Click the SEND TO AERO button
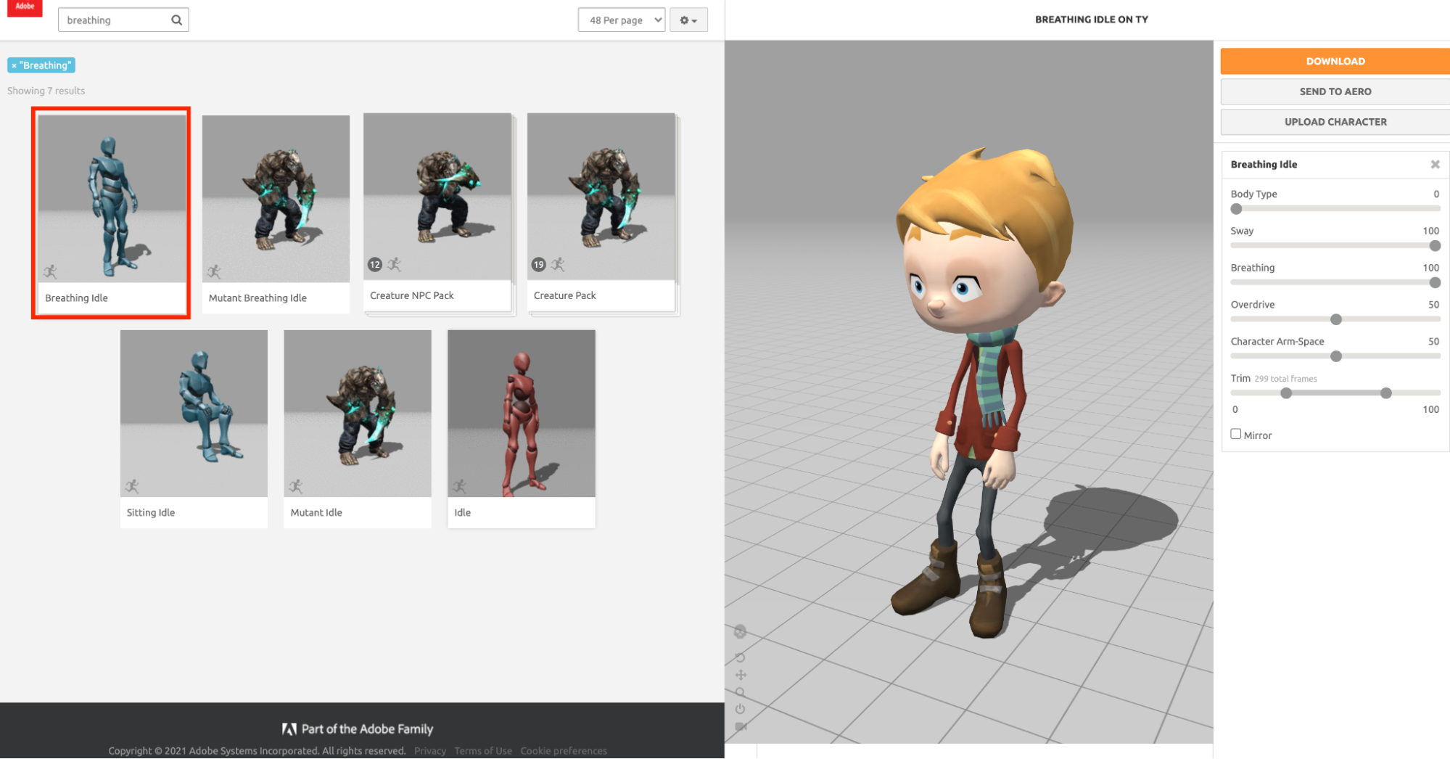 tap(1335, 91)
